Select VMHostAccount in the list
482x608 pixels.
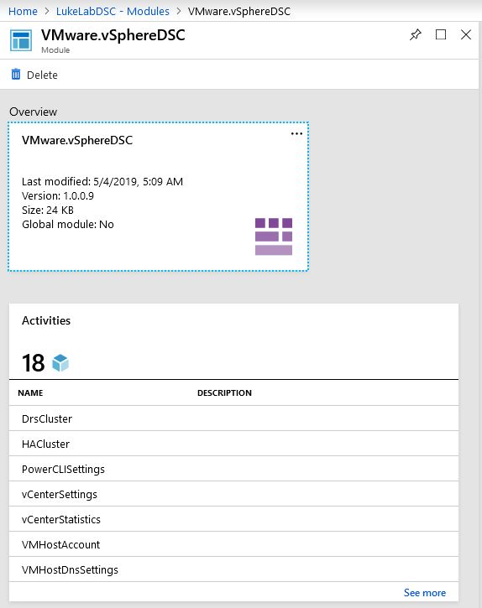233,544
